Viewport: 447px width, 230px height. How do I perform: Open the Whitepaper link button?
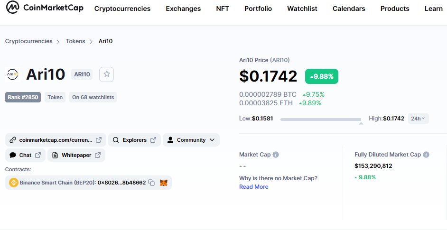tap(76, 155)
